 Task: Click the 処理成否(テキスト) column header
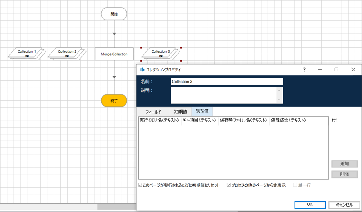click(x=288, y=120)
